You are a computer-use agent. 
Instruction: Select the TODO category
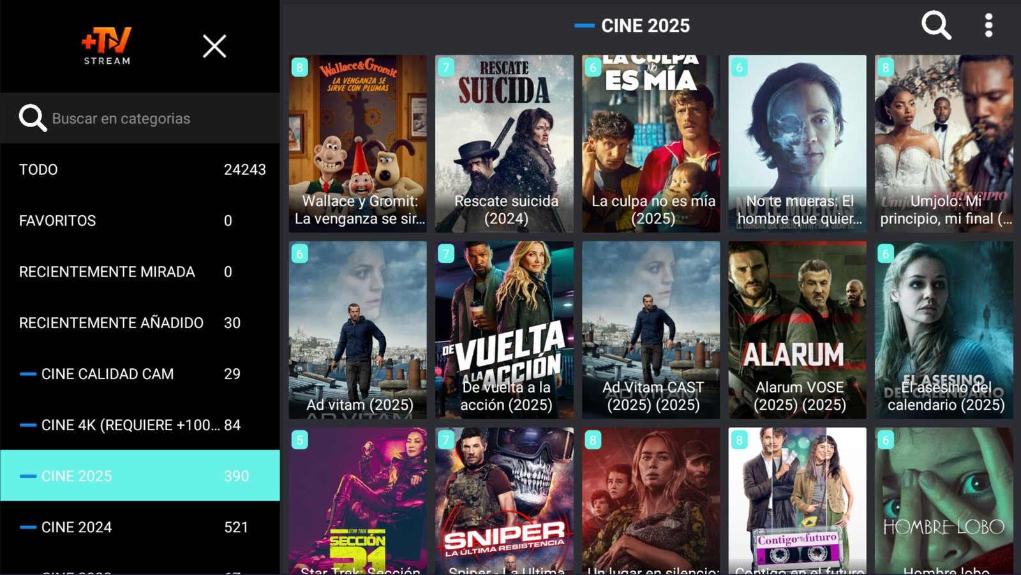[x=140, y=169]
